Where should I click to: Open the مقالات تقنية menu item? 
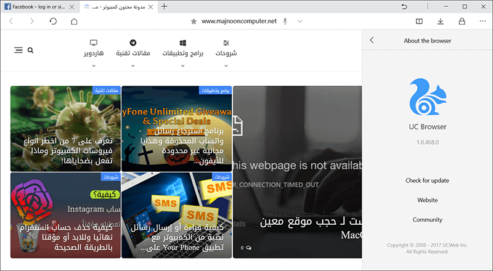(x=133, y=53)
